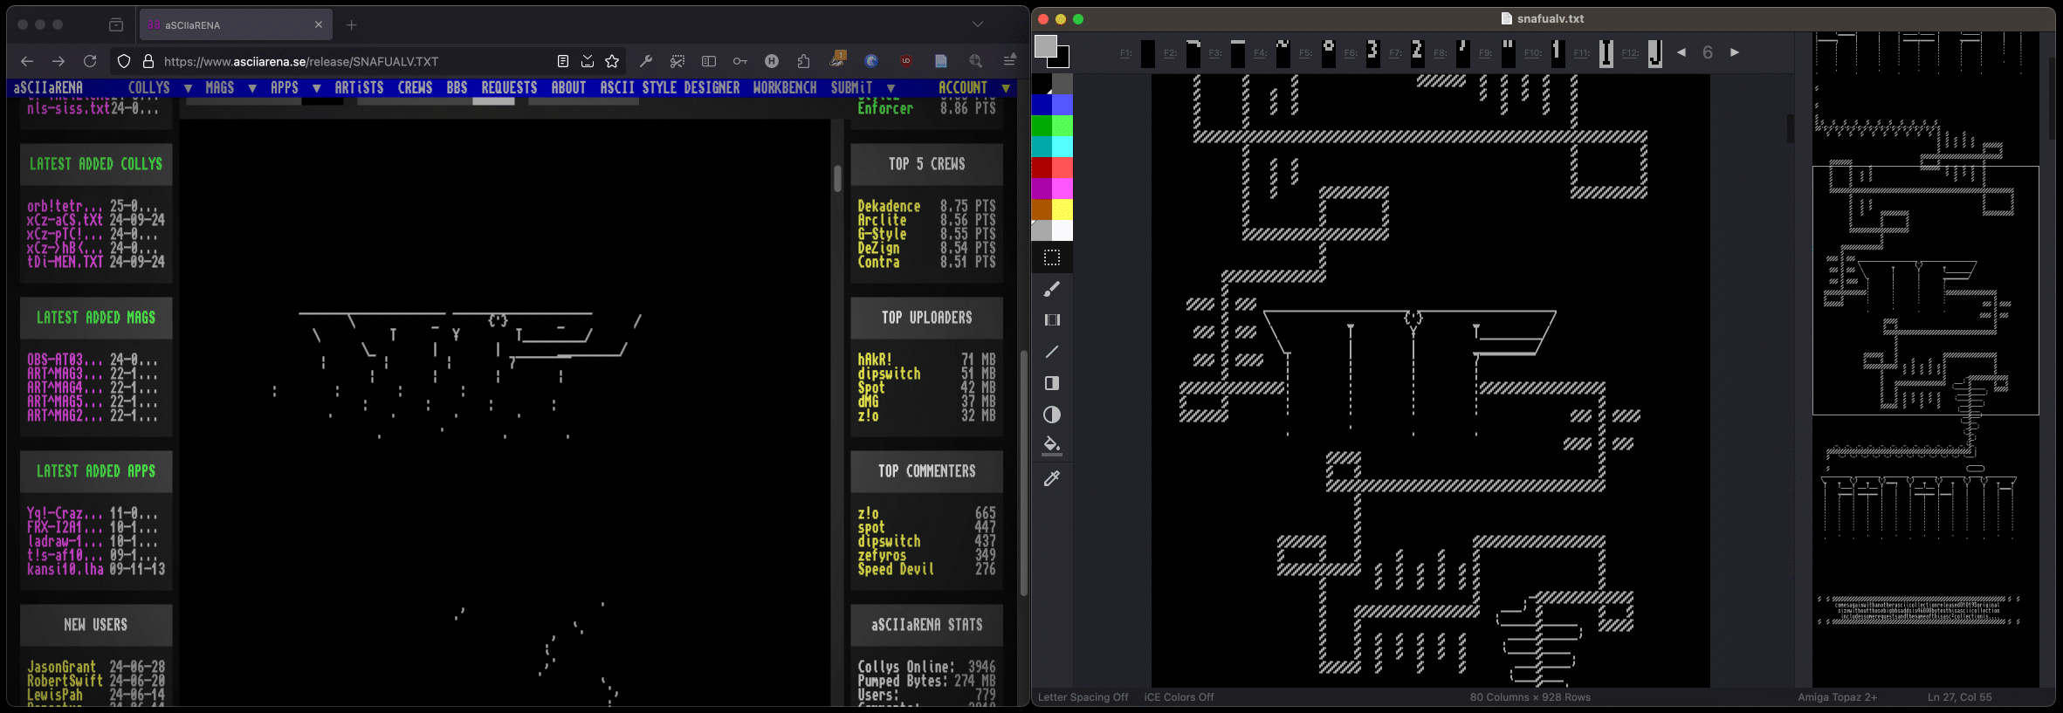Insert the F1 character block
Viewport: 2063px width, 713px height.
point(1147,53)
